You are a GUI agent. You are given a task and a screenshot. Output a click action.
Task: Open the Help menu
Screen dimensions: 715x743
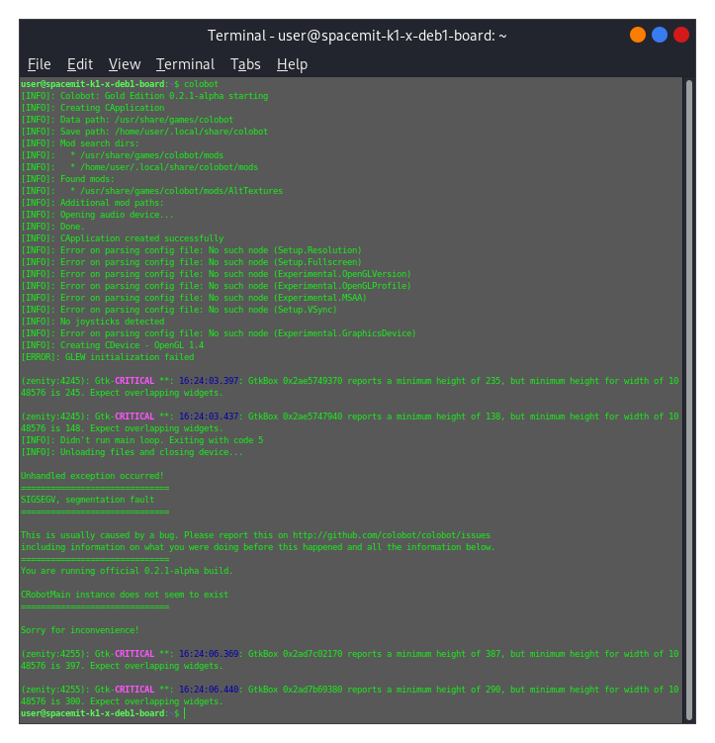pyautogui.click(x=292, y=64)
